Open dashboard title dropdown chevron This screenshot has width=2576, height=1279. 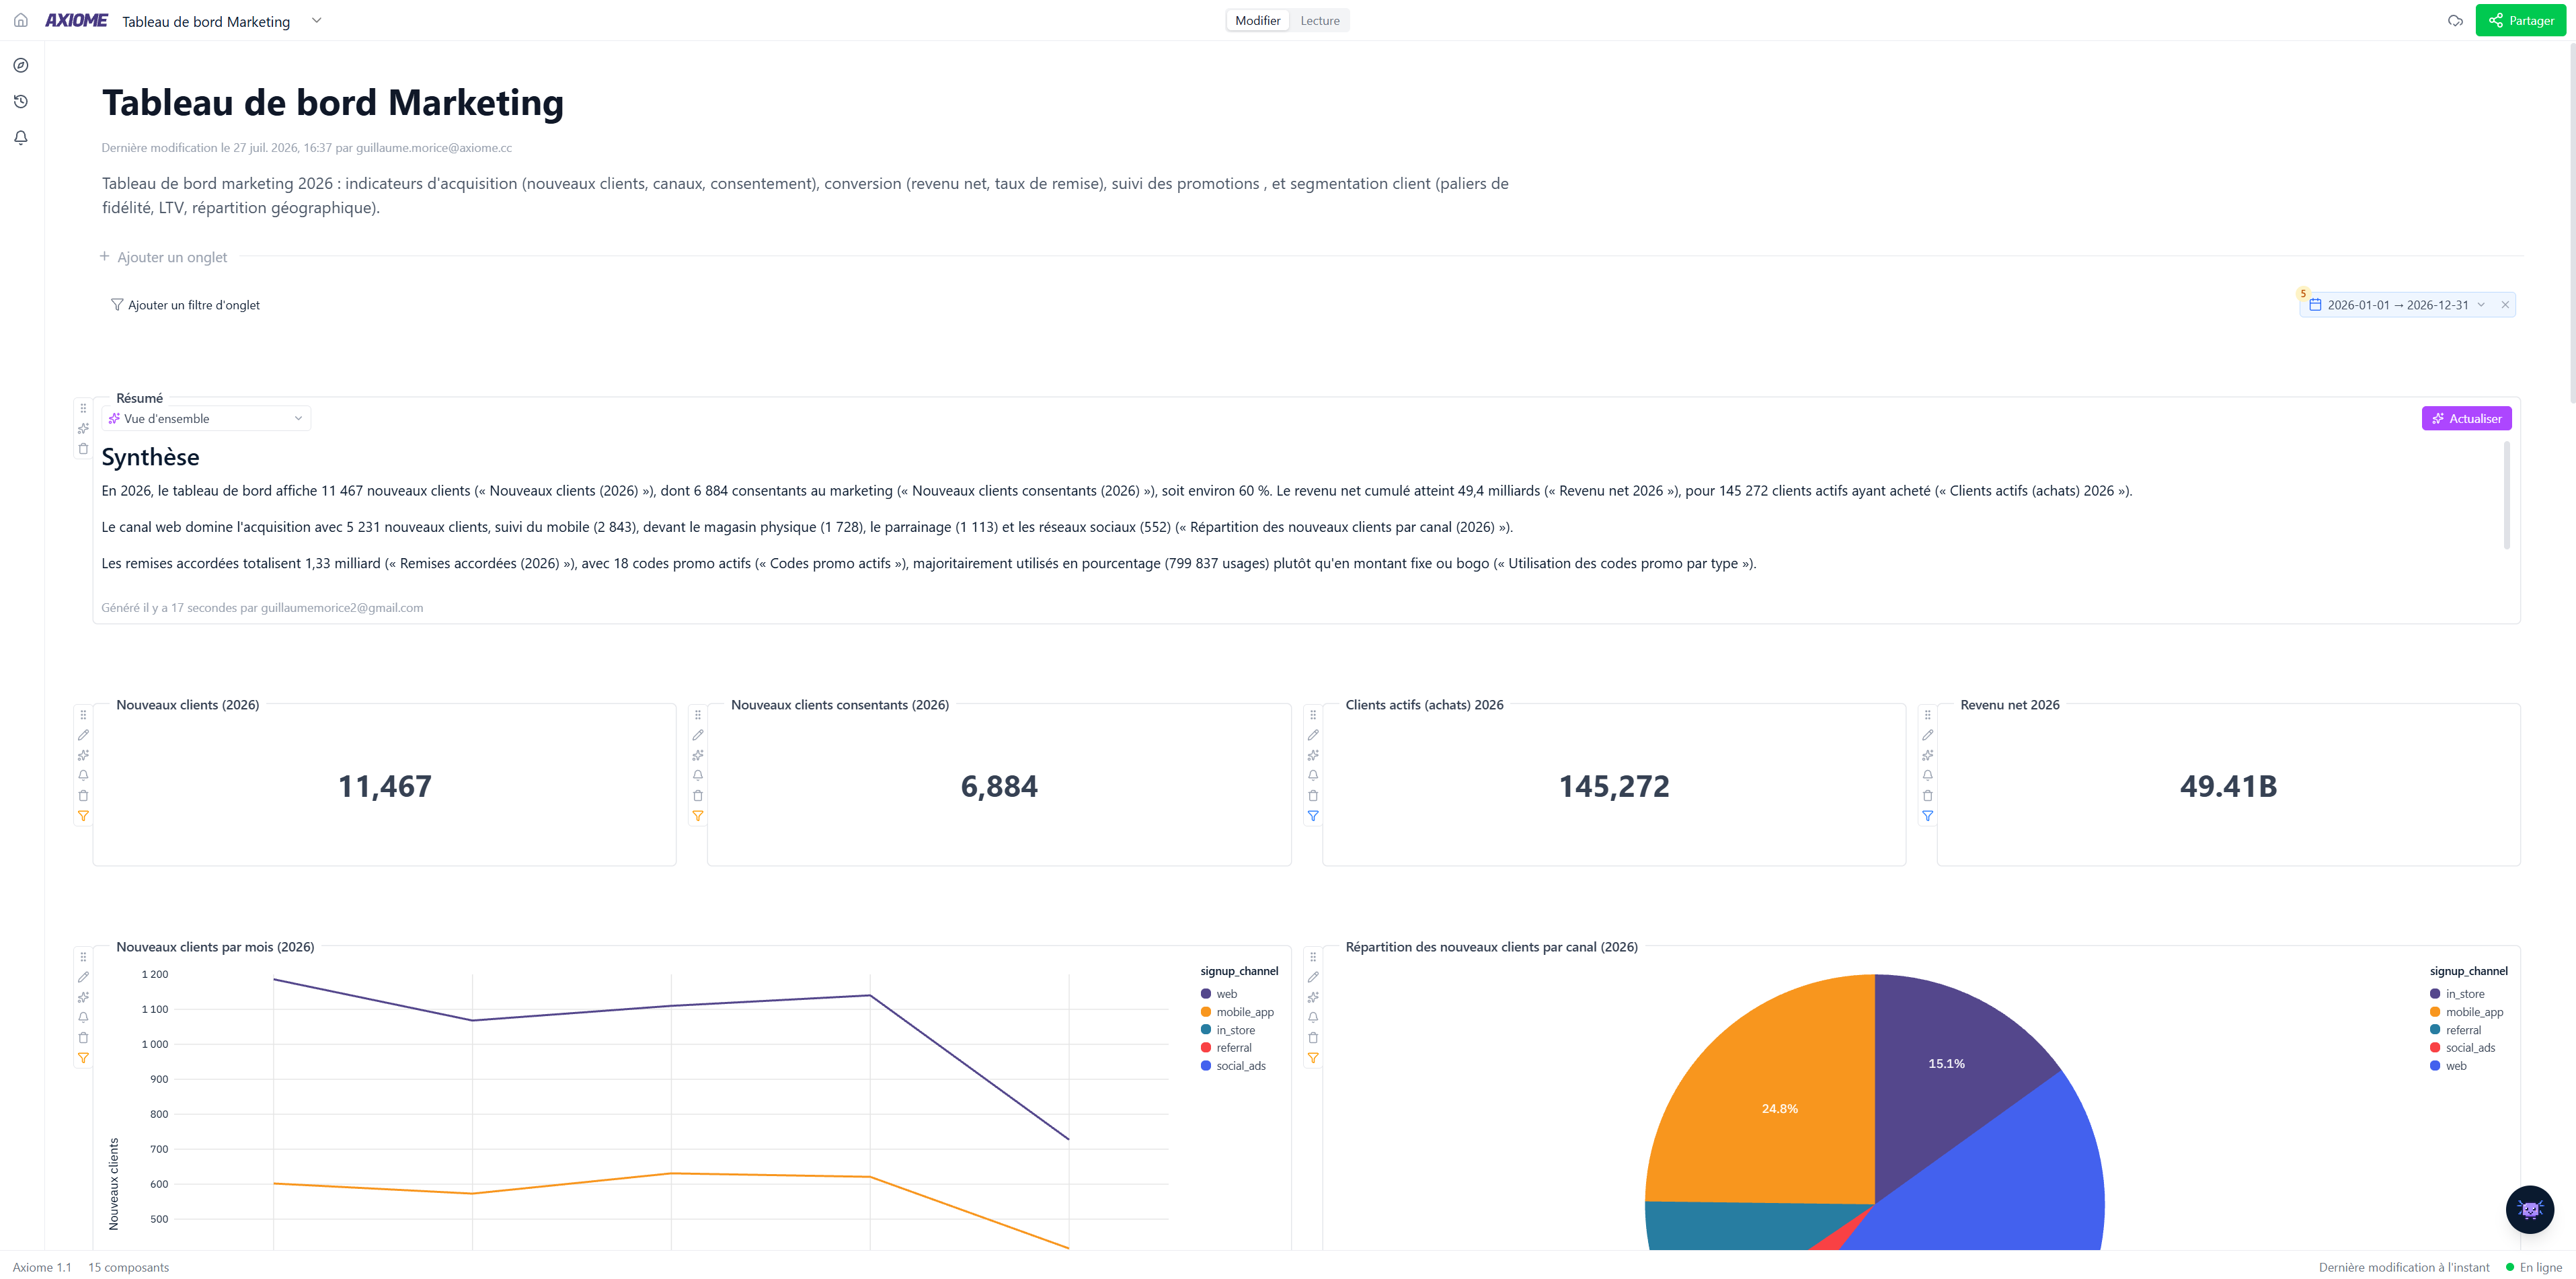(x=316, y=20)
